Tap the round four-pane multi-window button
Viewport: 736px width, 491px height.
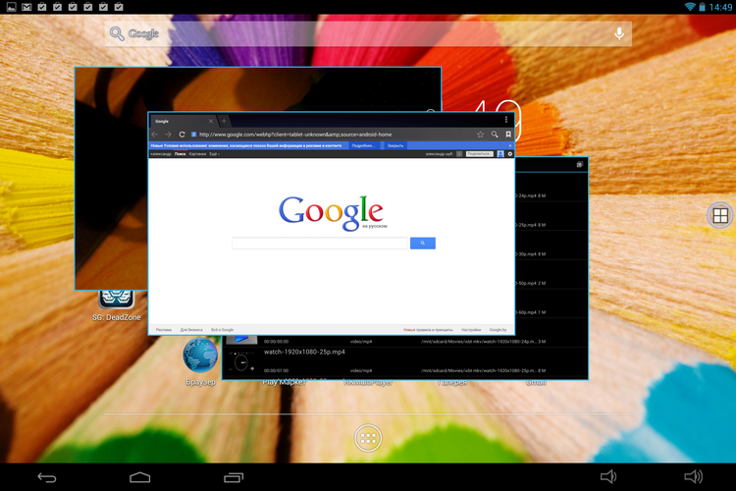720,215
